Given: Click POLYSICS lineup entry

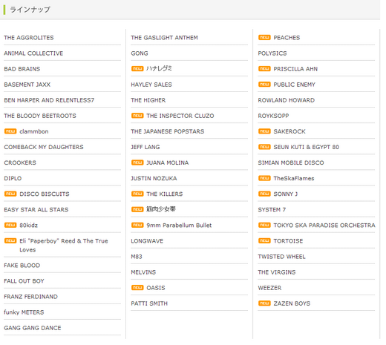Looking at the screenshot, I should [x=272, y=53].
